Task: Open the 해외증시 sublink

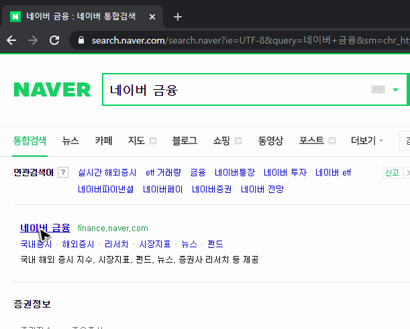Action: [78, 244]
